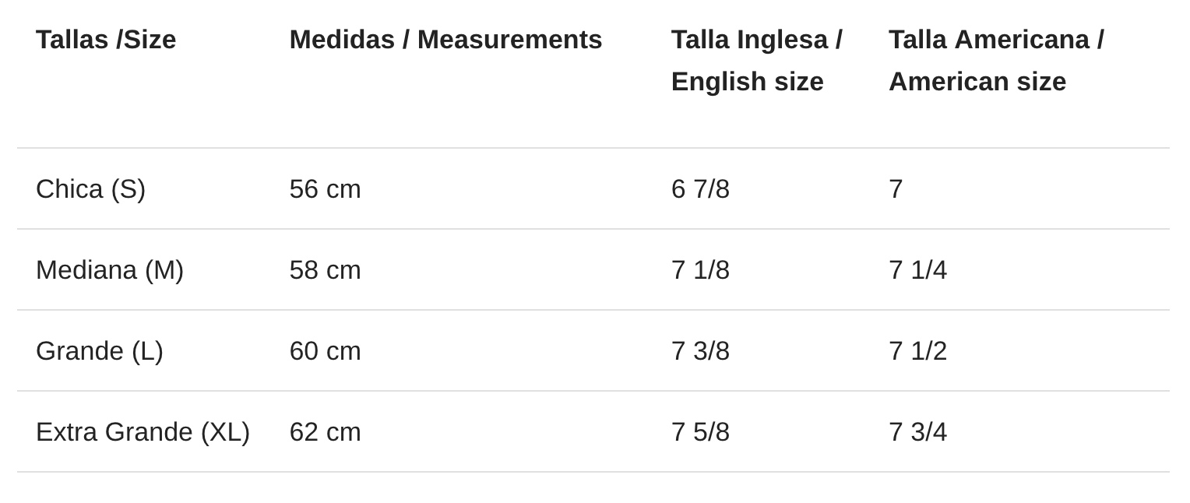Click the 58 cm measurement cell
The image size is (1190, 503).
click(x=325, y=270)
